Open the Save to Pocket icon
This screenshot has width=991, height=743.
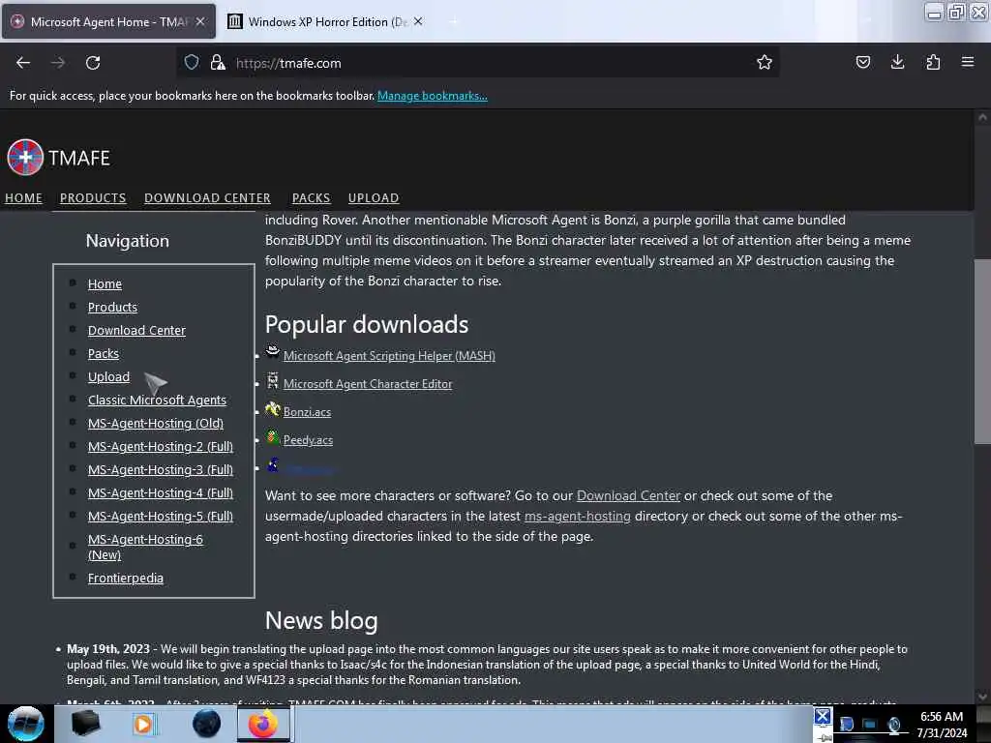862,62
